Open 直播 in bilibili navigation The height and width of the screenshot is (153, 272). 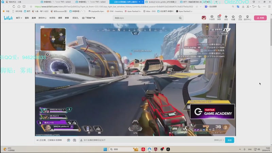click(34, 18)
